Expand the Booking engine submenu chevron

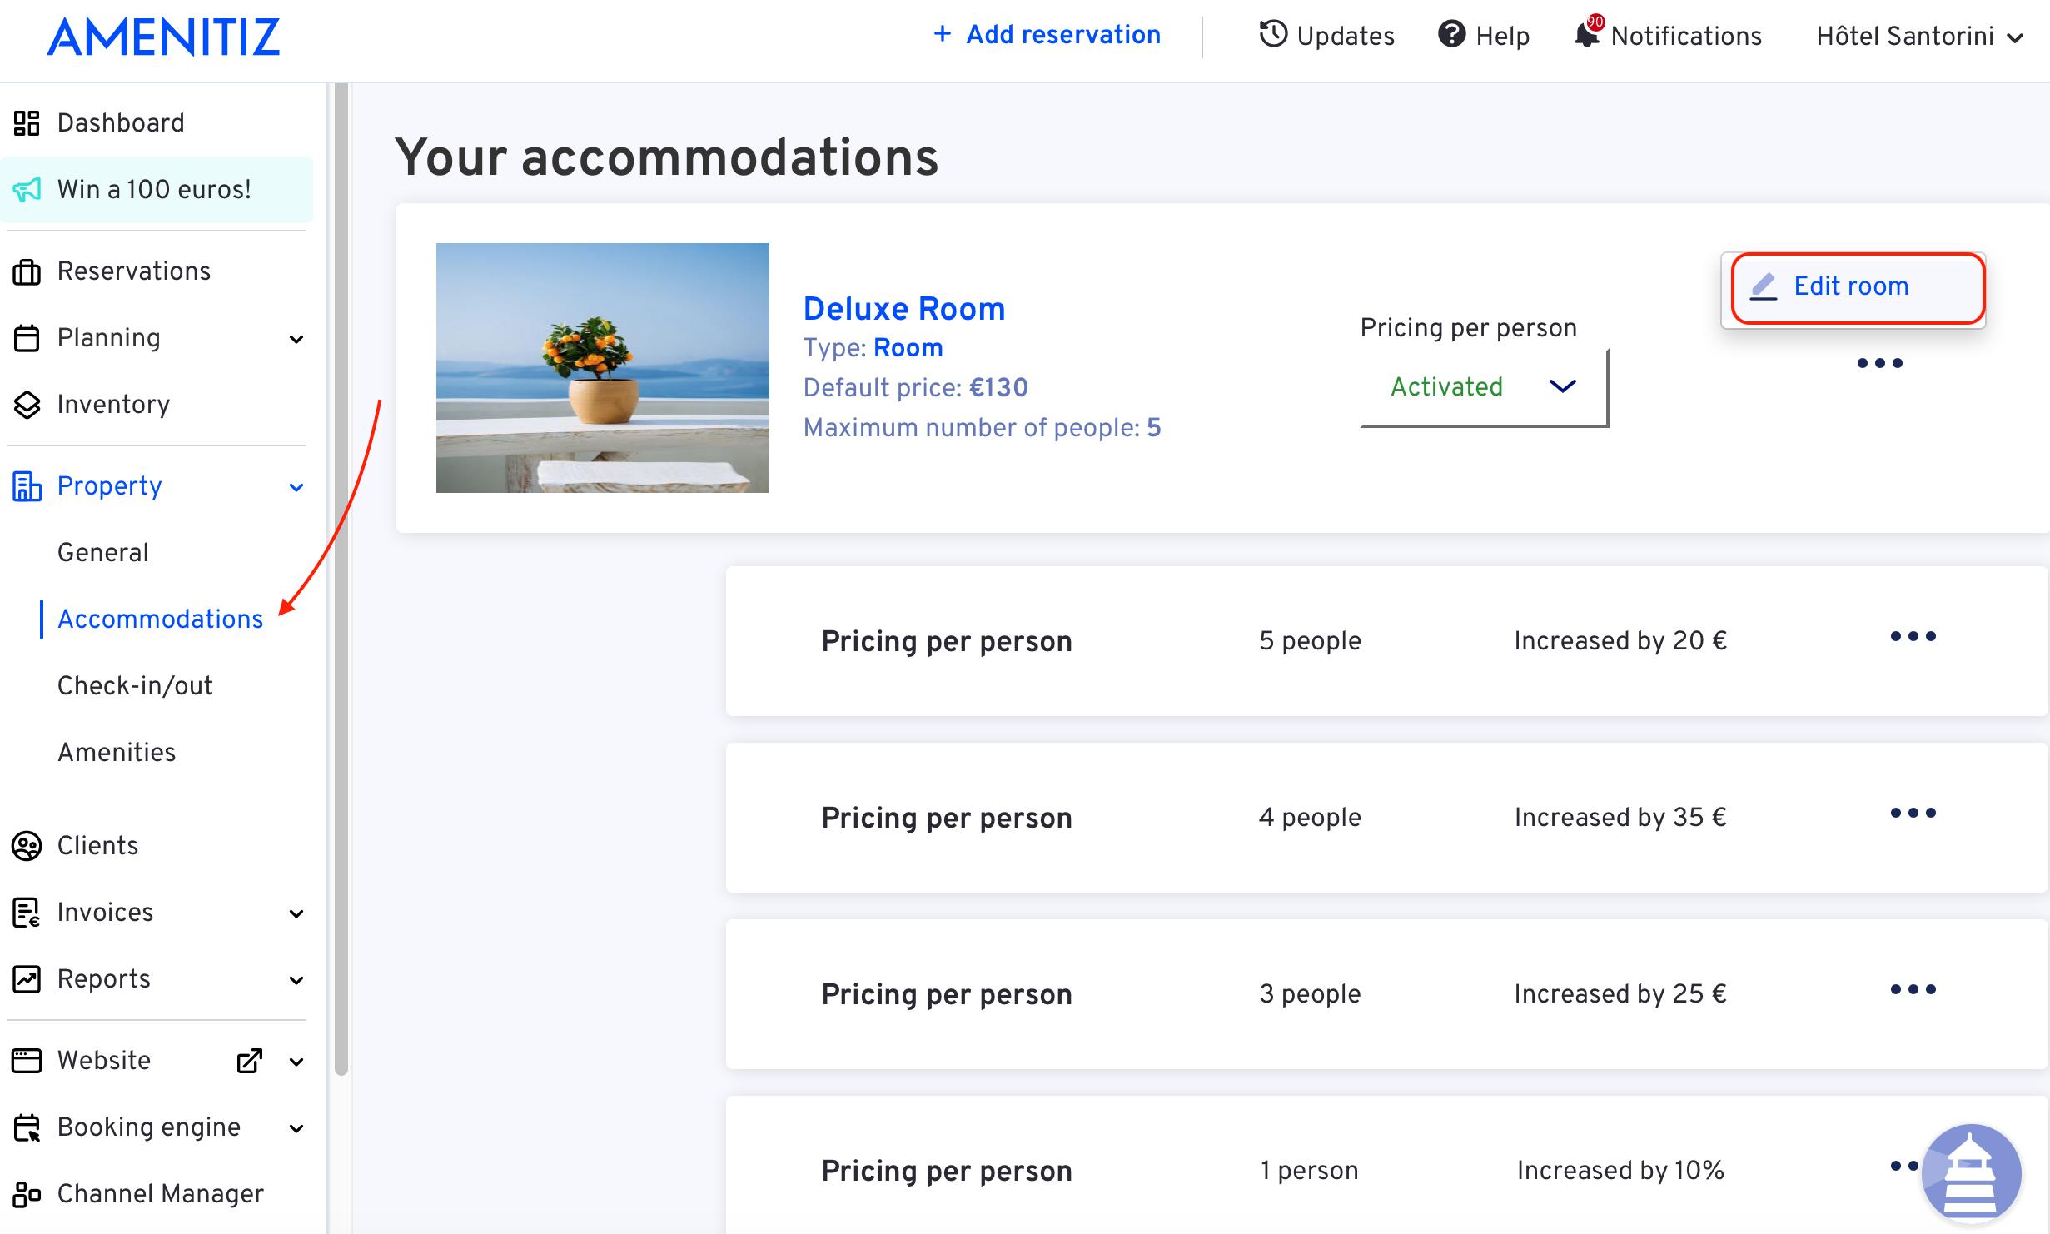296,1128
